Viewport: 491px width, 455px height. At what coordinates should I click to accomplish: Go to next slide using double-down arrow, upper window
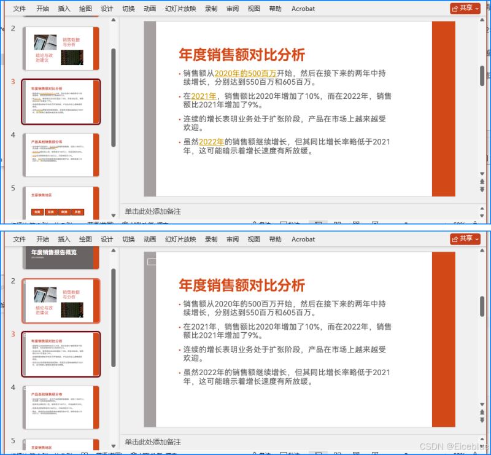click(482, 189)
